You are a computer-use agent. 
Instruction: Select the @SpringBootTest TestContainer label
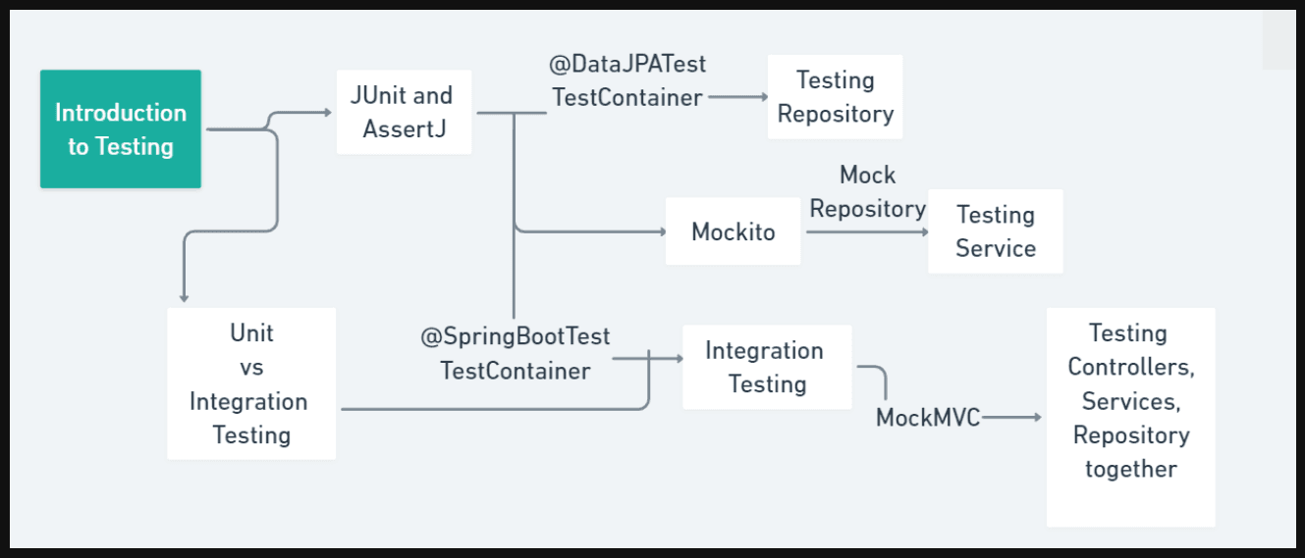tap(516, 353)
